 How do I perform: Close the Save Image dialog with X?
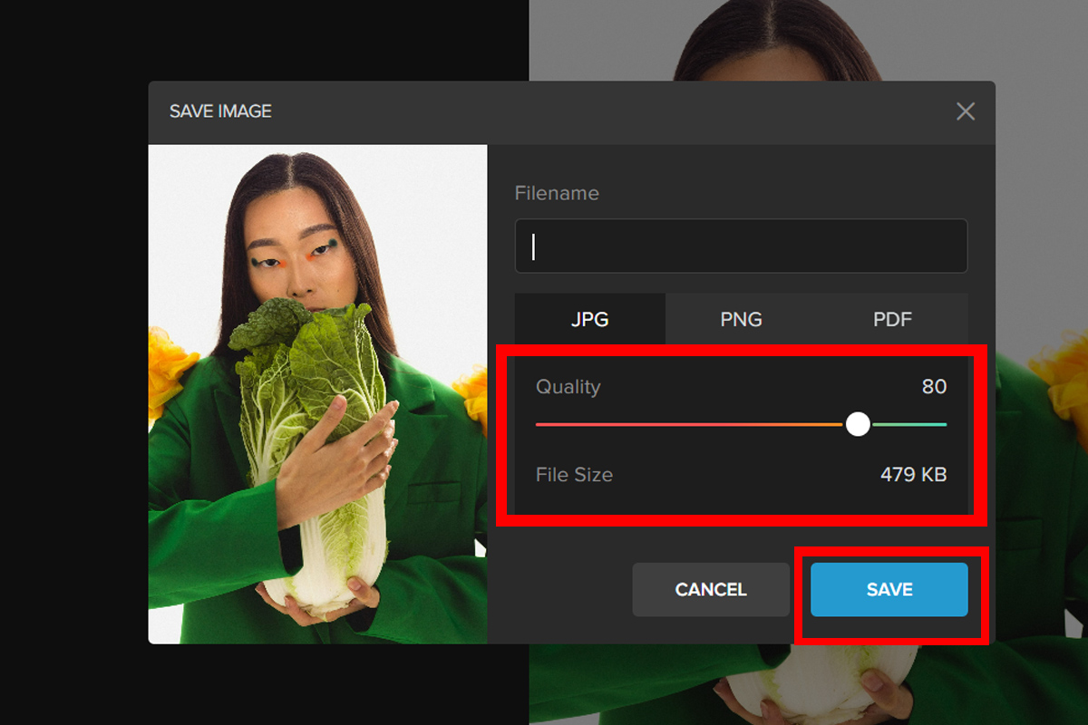click(x=966, y=111)
